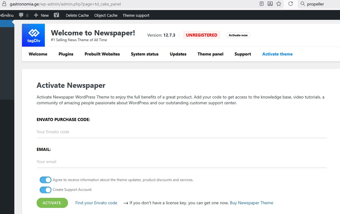Focus the Your Envato code field
The width and height of the screenshot is (340, 214).
pyautogui.click(x=182, y=132)
